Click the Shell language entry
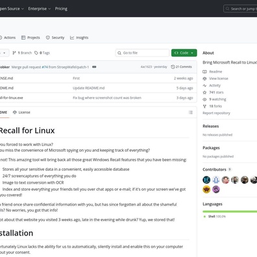257x257 pixels. tap(215, 216)
